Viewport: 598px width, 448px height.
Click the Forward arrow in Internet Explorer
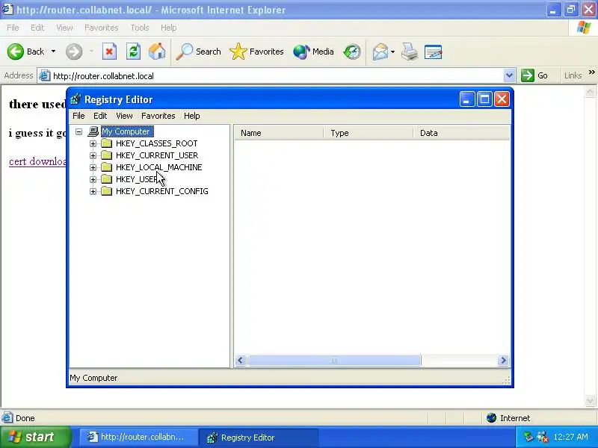click(74, 52)
